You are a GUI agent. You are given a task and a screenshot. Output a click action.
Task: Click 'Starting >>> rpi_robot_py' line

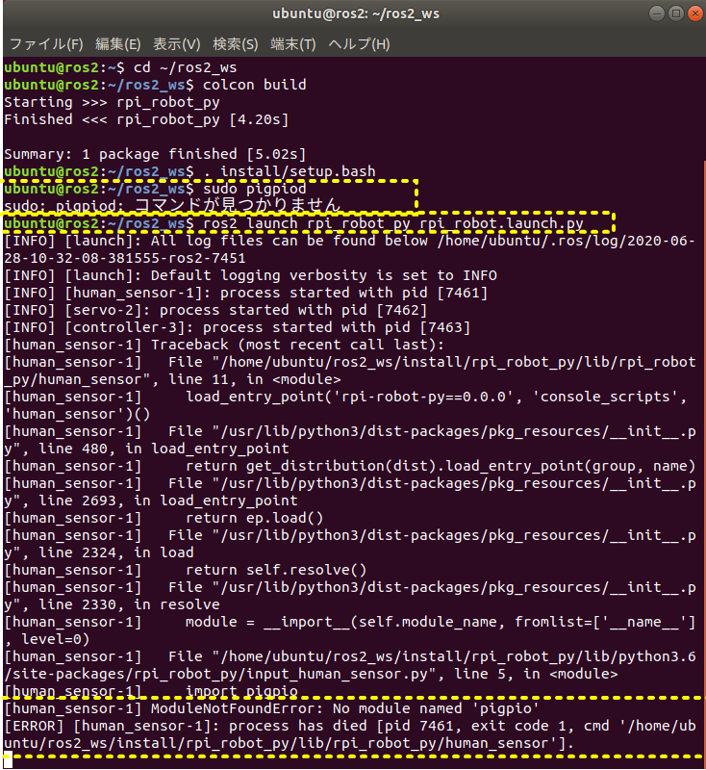(x=112, y=102)
